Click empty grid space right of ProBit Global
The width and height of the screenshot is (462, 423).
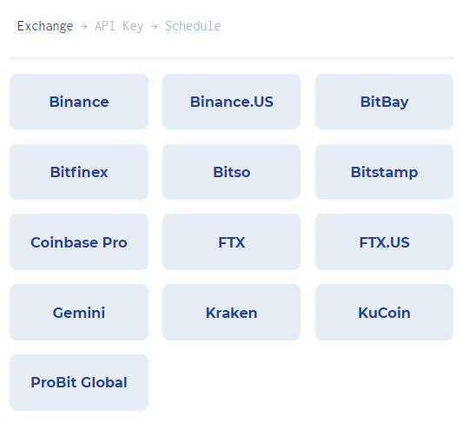click(x=307, y=382)
